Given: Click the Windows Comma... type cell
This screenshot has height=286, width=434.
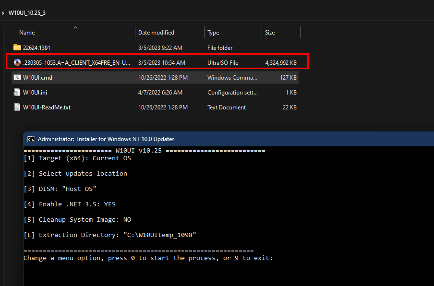Looking at the screenshot, I should coord(232,78).
